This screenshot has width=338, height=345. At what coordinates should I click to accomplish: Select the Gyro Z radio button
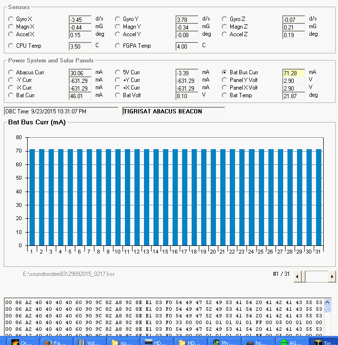[x=224, y=19]
